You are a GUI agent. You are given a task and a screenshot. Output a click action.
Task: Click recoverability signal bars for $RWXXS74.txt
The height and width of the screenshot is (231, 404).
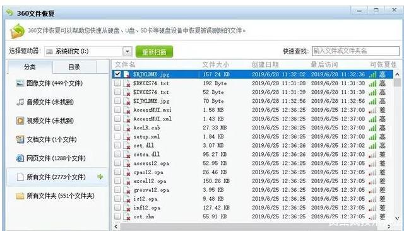372,83
